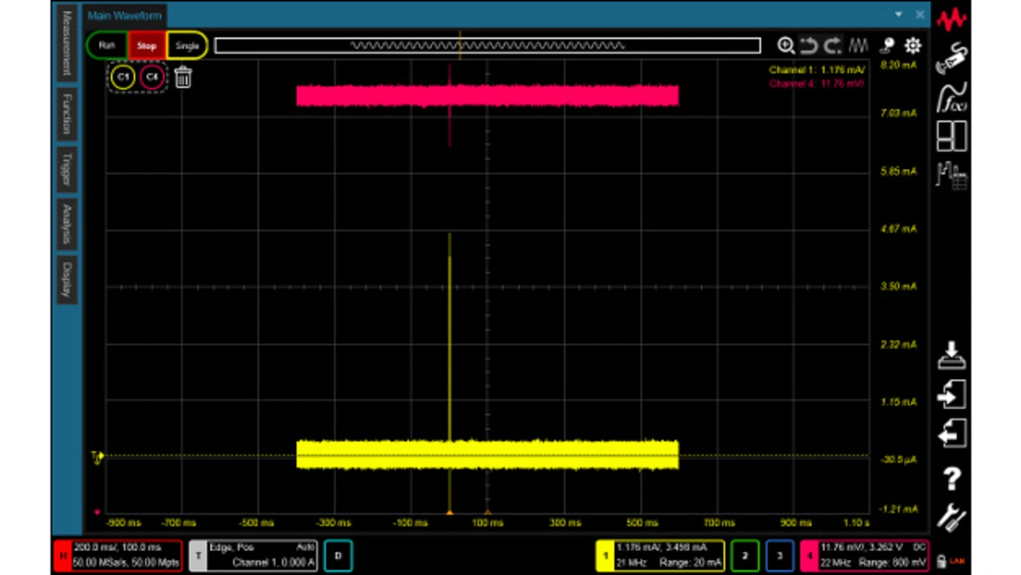This screenshot has width=1021, height=575.
Task: Open the help question mark icon
Action: pyautogui.click(x=952, y=479)
